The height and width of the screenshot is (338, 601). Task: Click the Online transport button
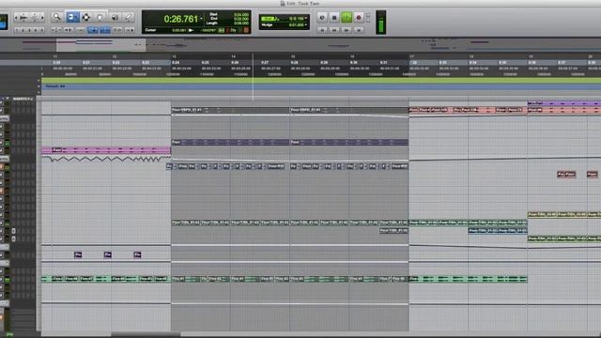click(322, 17)
